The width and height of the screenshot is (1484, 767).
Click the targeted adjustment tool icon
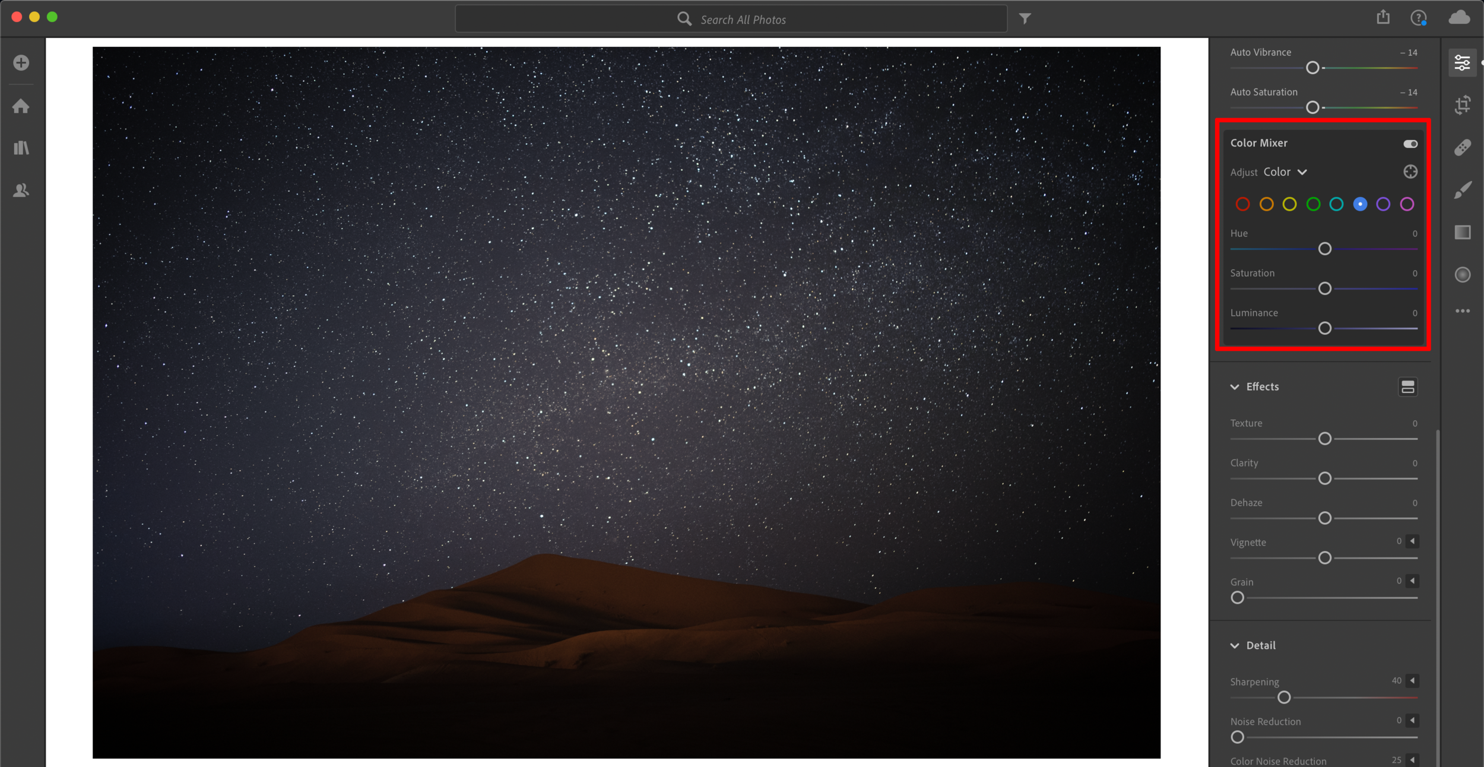coord(1410,172)
